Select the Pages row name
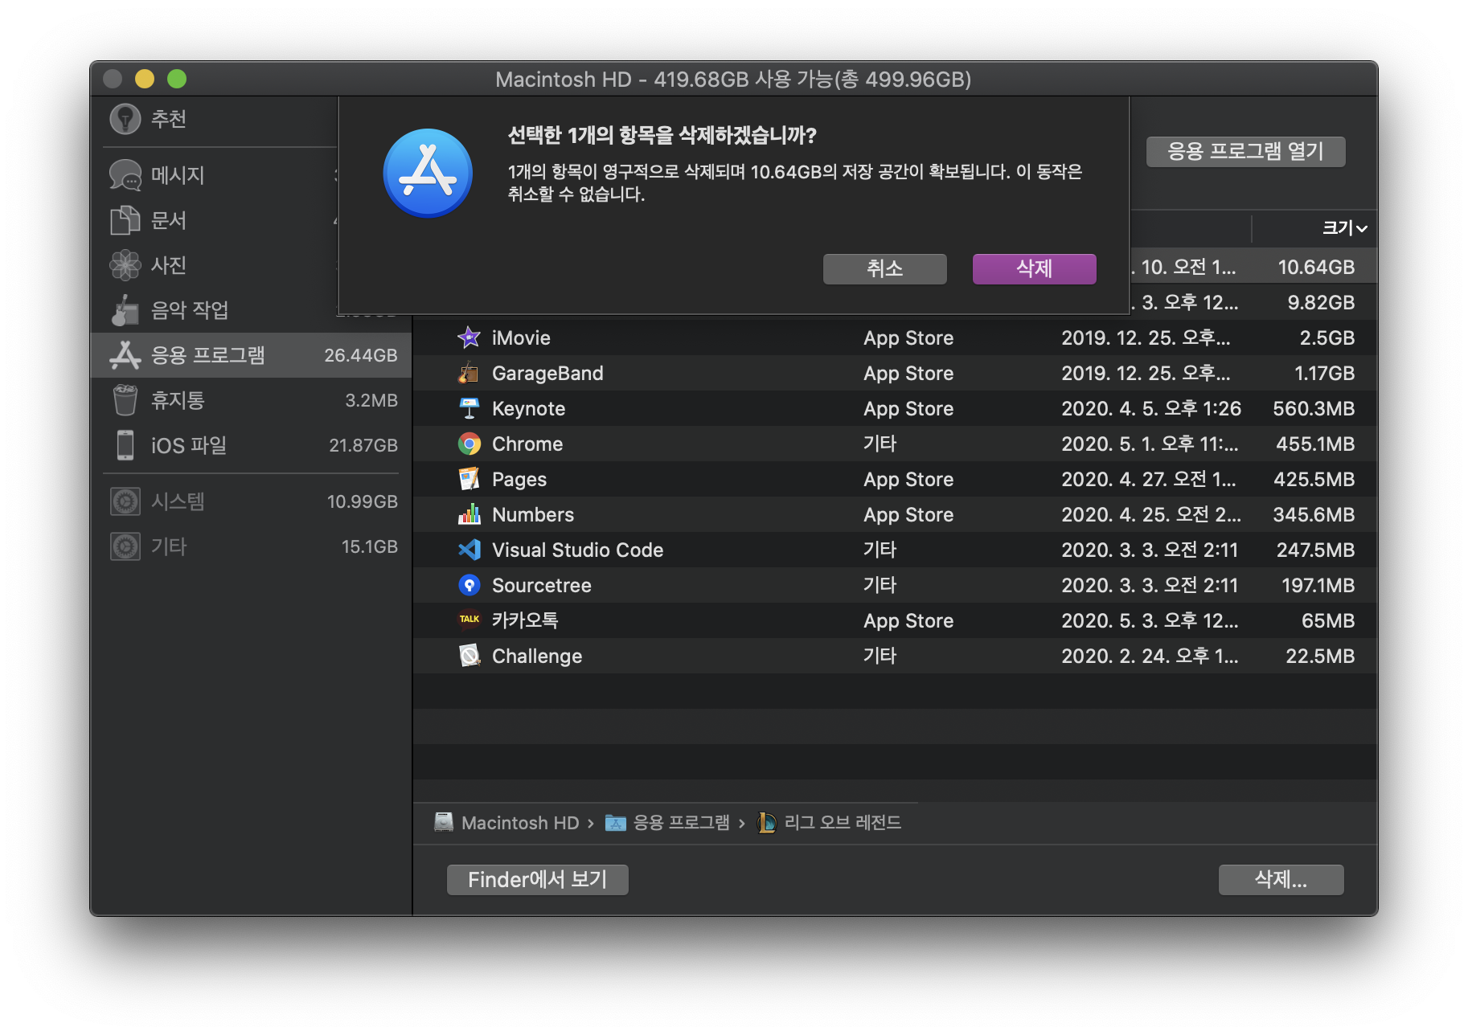This screenshot has height=1035, width=1468. point(519,480)
